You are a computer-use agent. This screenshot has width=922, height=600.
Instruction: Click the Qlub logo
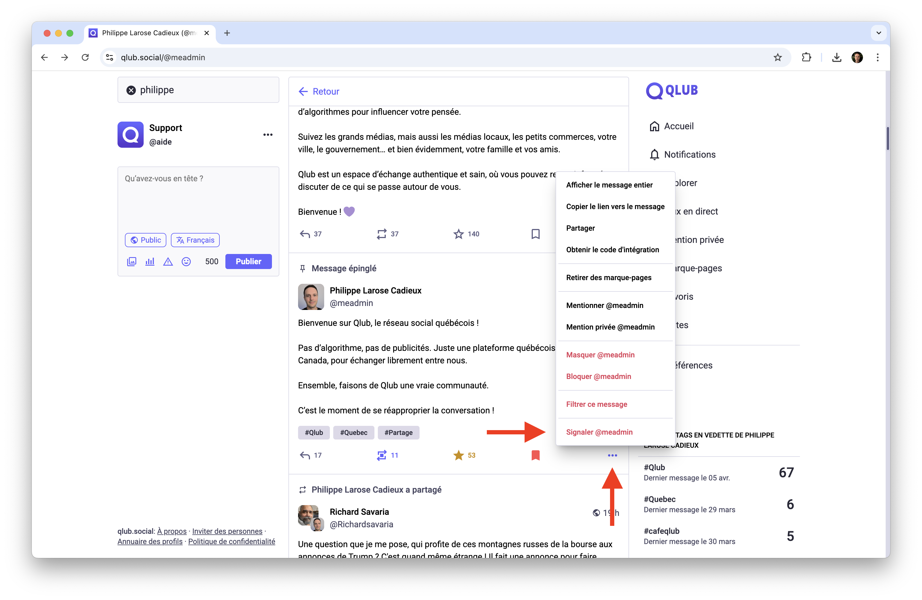pos(671,91)
